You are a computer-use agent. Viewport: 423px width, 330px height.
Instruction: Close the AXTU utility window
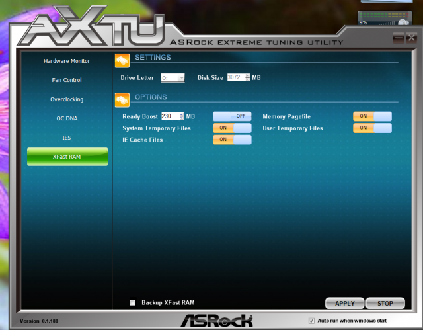pos(411,38)
